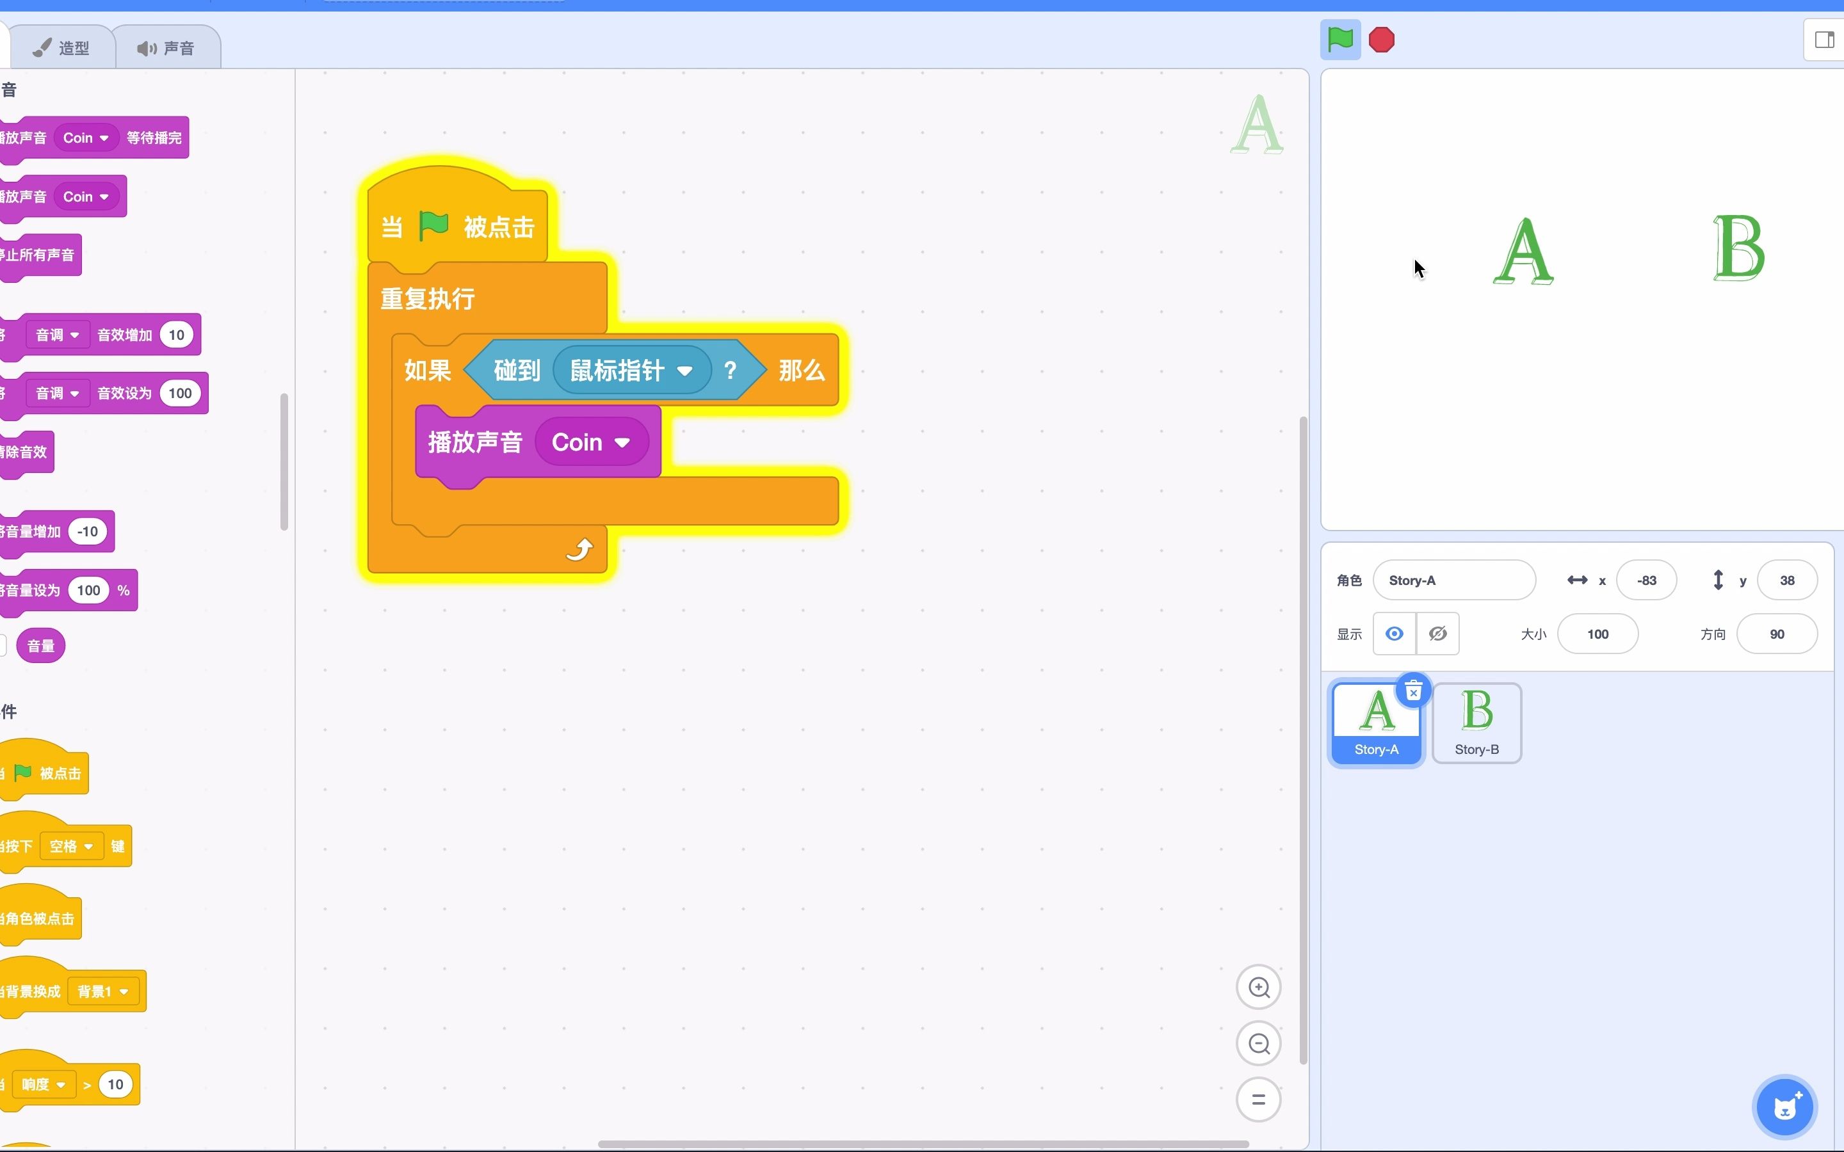Zoom in on the code workspace

pos(1258,988)
